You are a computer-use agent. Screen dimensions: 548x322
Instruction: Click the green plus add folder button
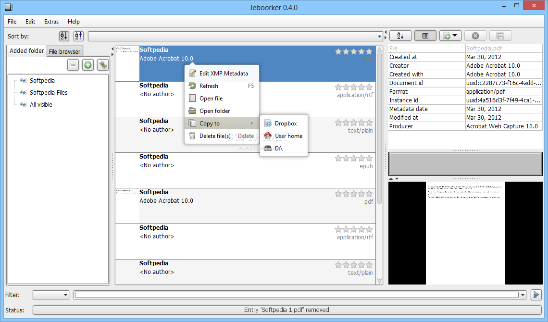point(88,65)
